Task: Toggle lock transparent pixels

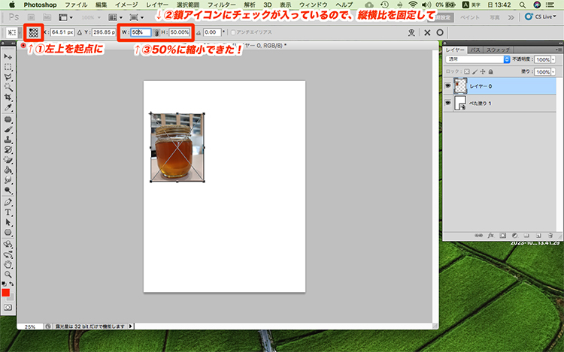Action: [467, 72]
